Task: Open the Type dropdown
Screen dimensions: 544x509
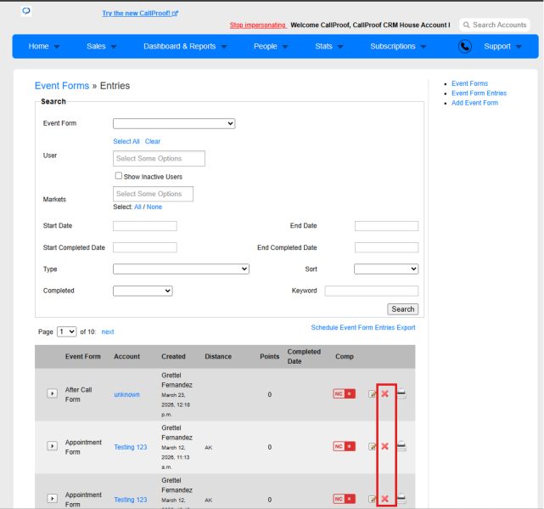Action: [181, 269]
